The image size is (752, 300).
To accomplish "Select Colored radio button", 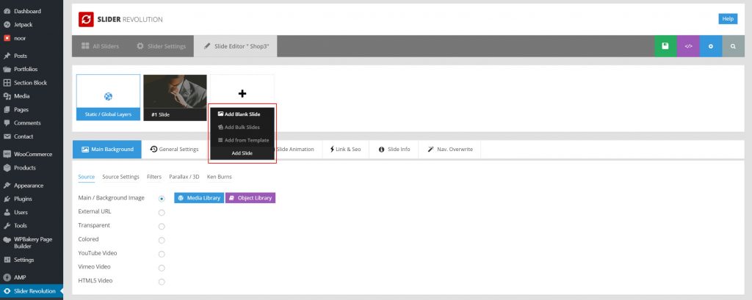I will tap(162, 240).
